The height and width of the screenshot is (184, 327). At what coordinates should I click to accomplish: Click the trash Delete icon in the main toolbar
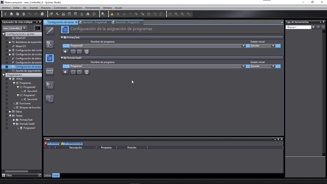tap(24, 14)
